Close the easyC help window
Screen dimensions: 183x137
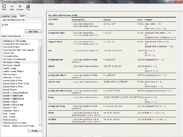click(x=178, y=2)
